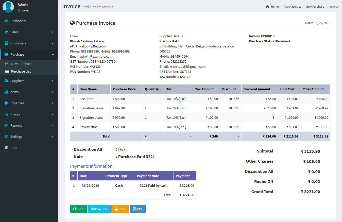Click the Dashboard palette icon in sidebar
Screen dimensions: 342x222
pos(6,21)
